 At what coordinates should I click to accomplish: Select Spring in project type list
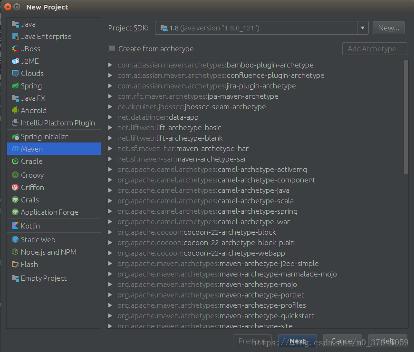pyautogui.click(x=54, y=86)
